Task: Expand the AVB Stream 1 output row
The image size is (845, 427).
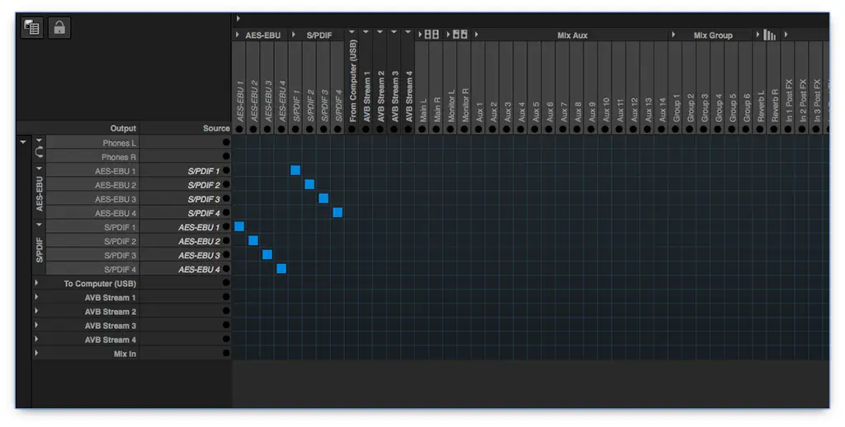Action: [36, 298]
